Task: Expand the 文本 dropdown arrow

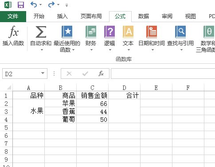Action: click(x=129, y=50)
